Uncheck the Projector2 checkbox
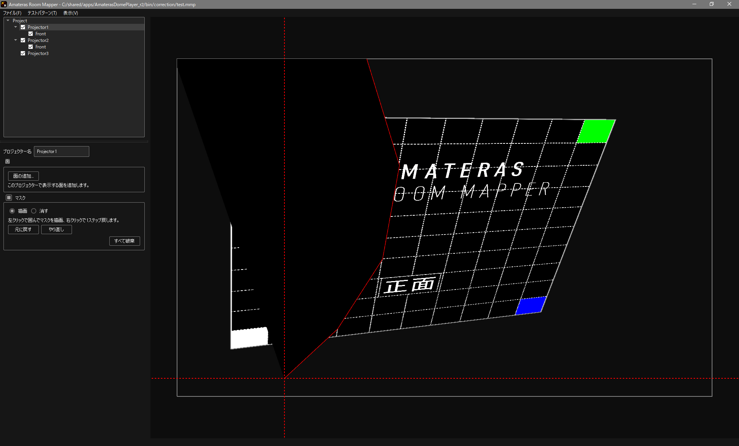Viewport: 739px width, 446px height. 23,40
